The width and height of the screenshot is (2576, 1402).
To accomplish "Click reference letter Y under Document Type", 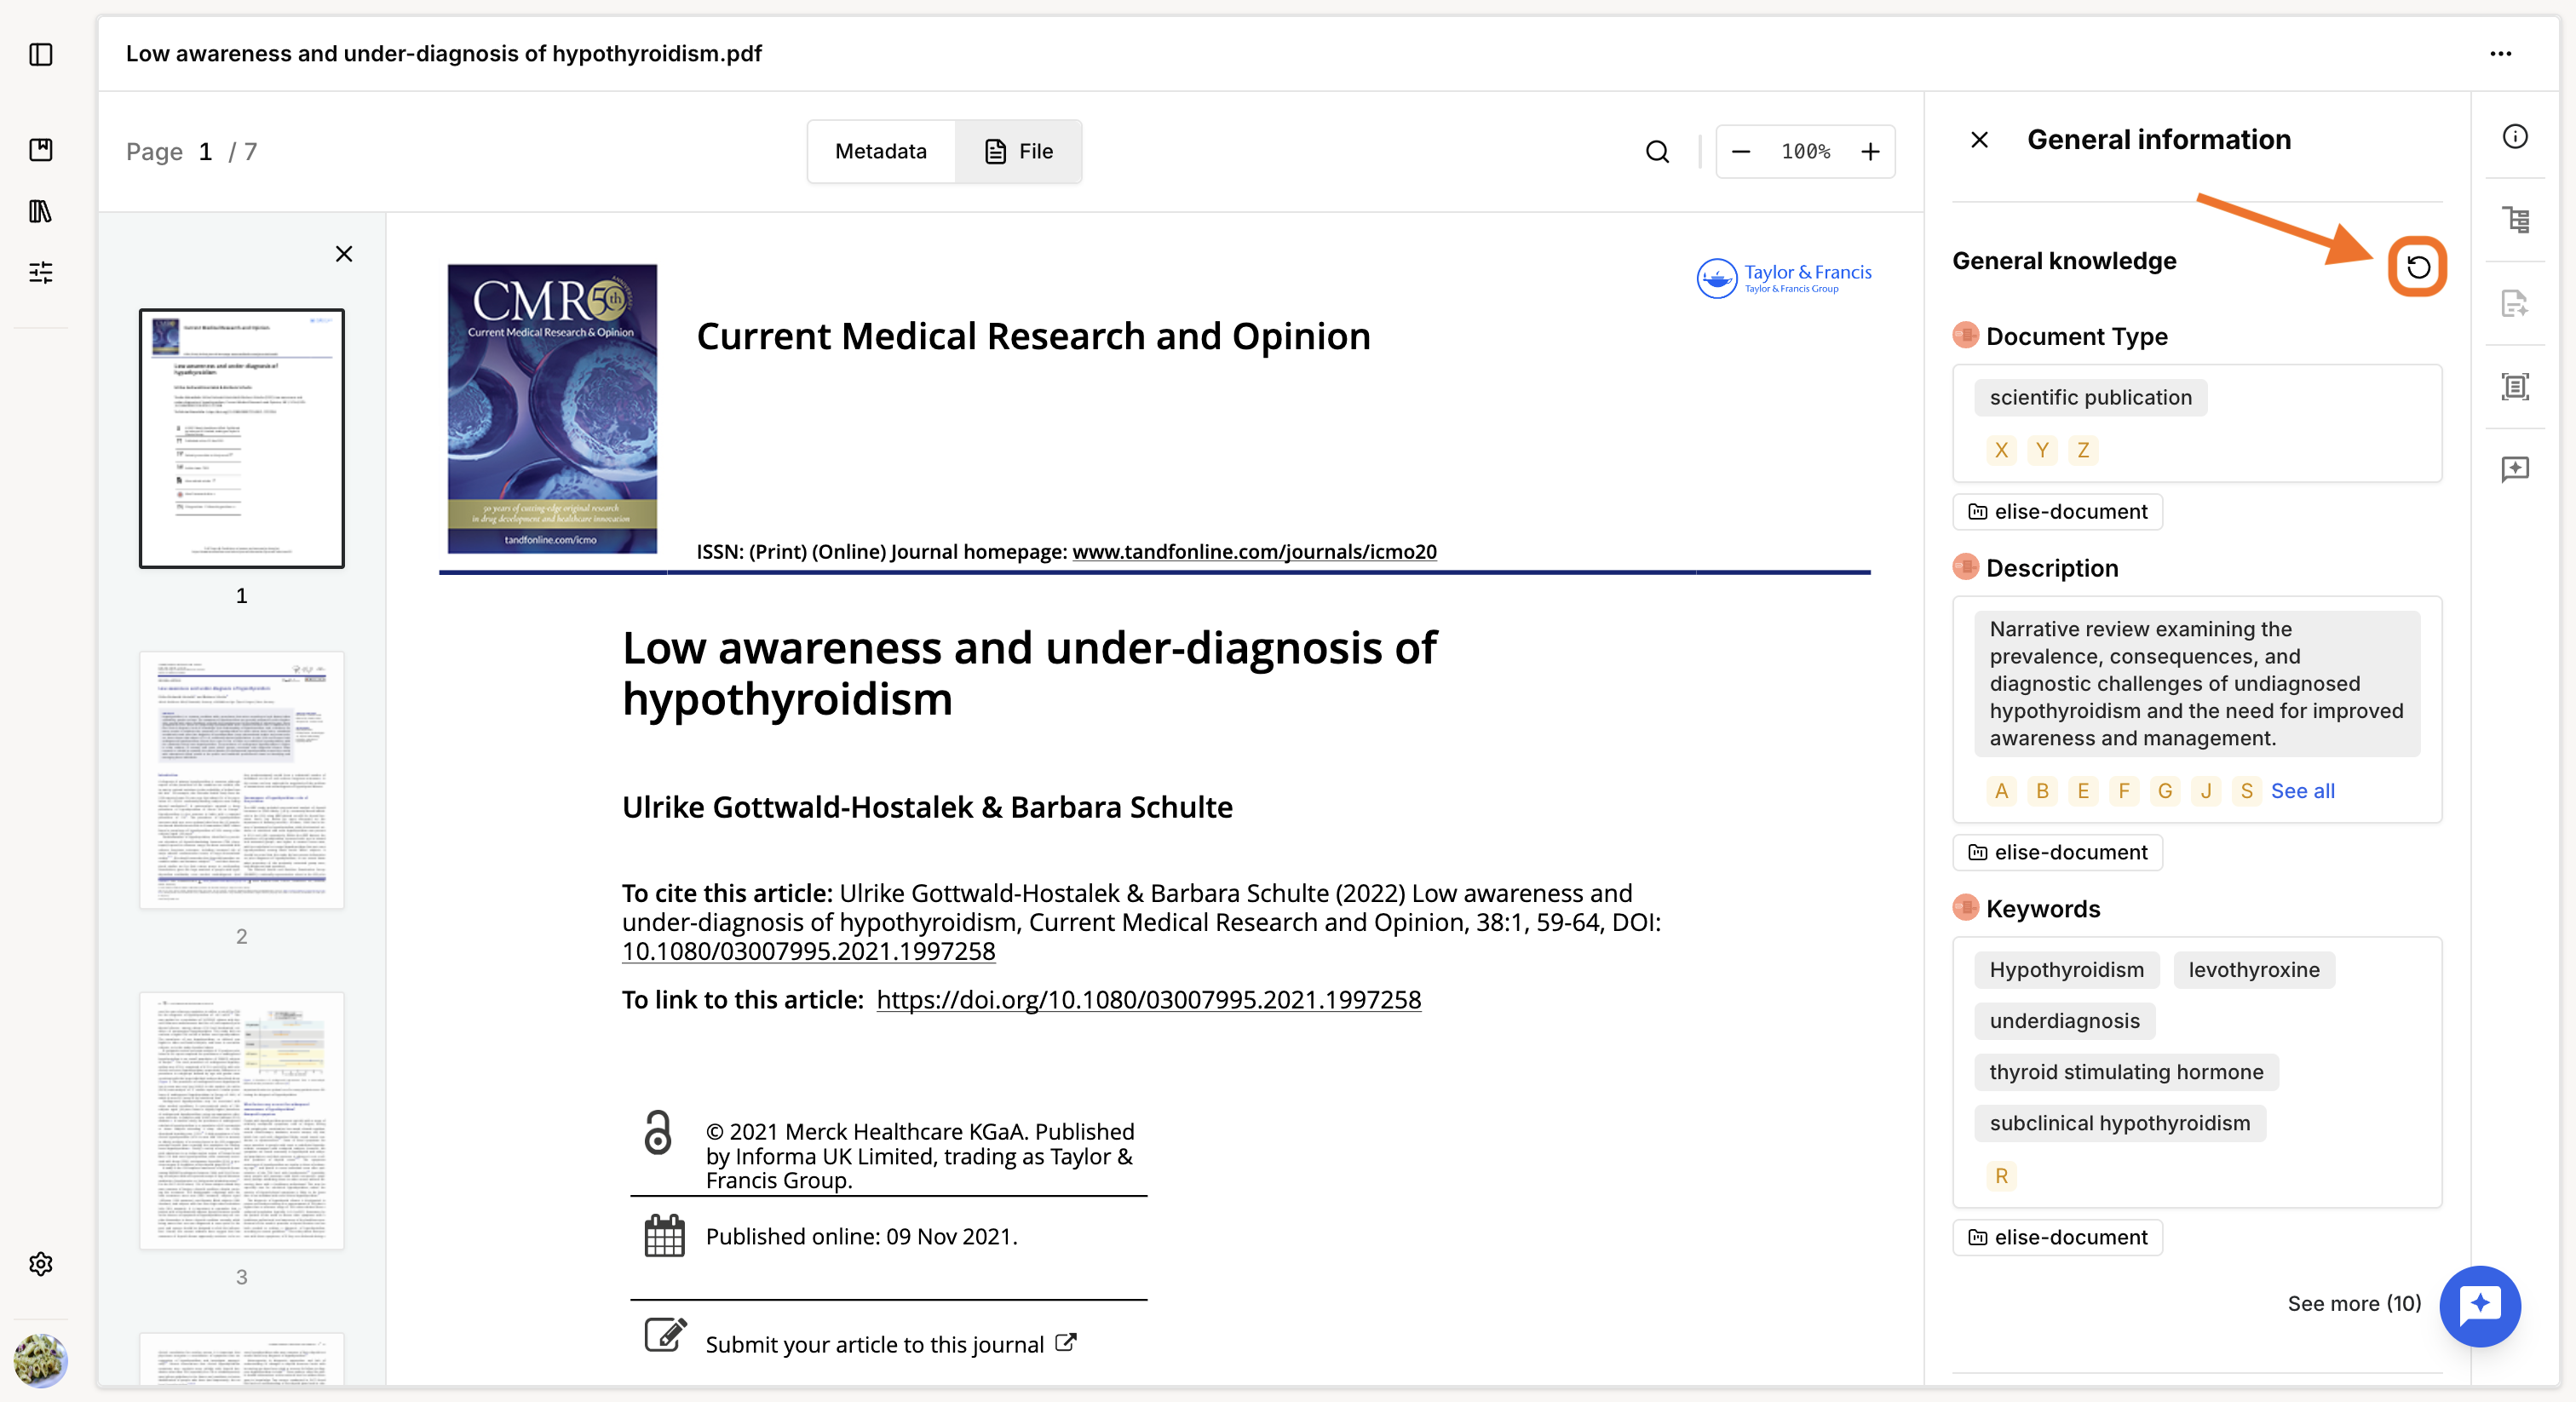I will click(x=2042, y=451).
